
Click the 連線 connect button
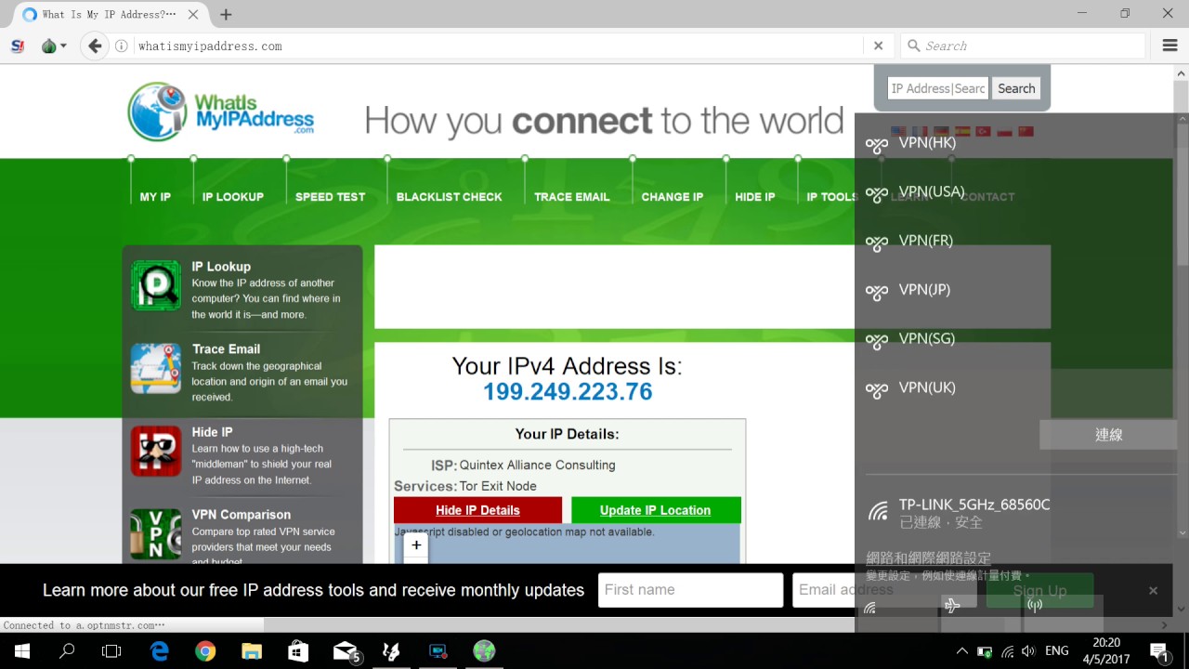click(1108, 435)
